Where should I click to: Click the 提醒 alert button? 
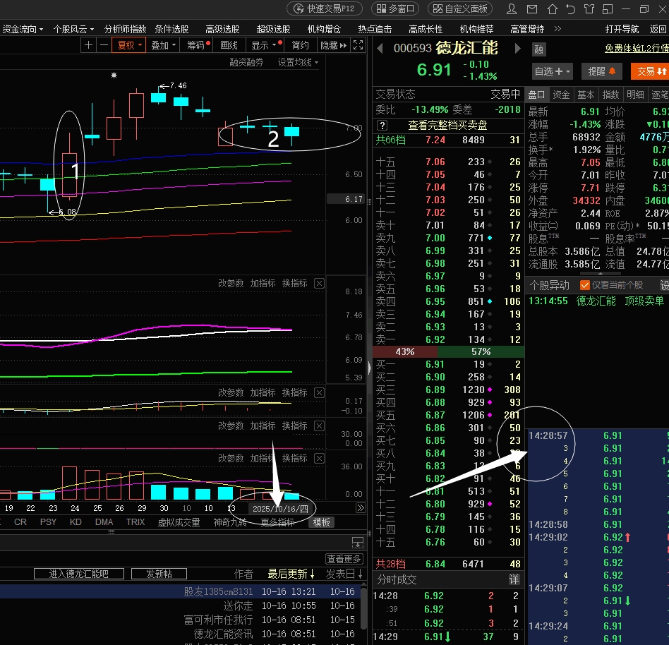(601, 71)
